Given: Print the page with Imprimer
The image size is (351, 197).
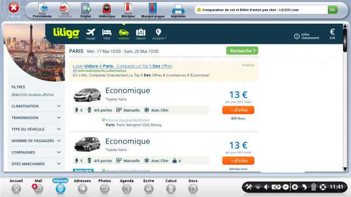Looking at the screenshot, I should 178,10.
